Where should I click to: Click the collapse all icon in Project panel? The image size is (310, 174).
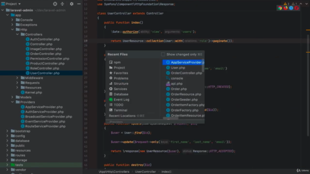click(x=62, y=4)
